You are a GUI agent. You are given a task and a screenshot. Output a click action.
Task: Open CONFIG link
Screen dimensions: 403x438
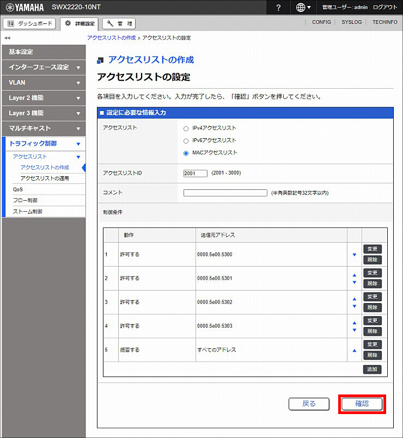point(321,22)
